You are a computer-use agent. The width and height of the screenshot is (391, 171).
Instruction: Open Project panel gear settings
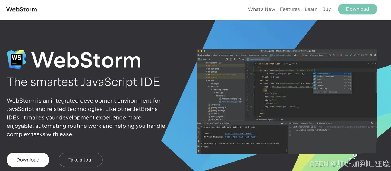coord(239,59)
